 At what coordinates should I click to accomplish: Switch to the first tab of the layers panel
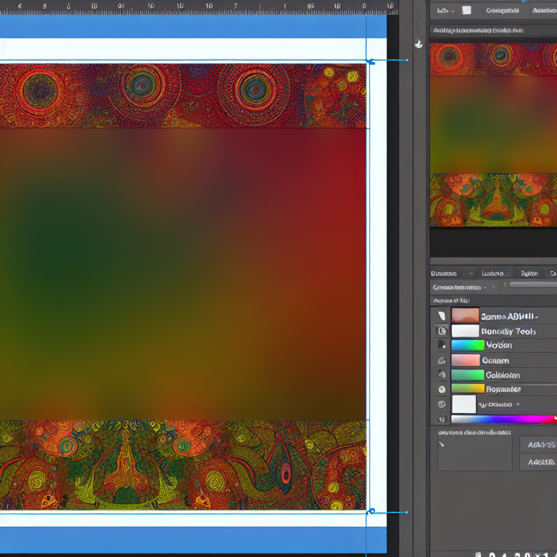click(x=444, y=273)
